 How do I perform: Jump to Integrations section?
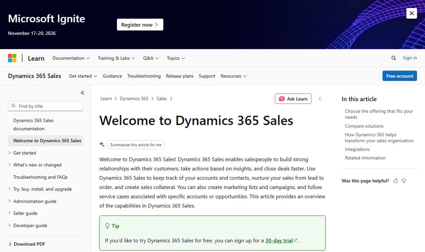point(357,149)
